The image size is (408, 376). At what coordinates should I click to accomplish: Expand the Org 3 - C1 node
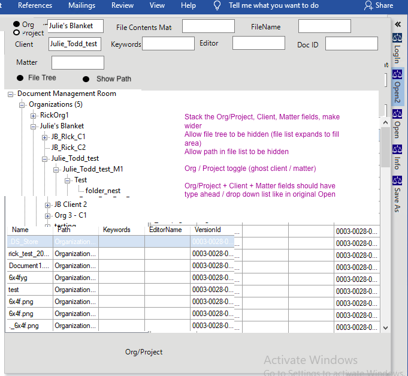tap(47, 216)
